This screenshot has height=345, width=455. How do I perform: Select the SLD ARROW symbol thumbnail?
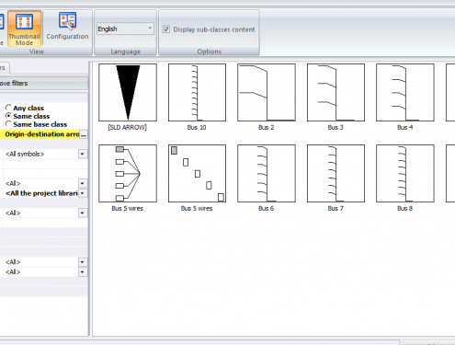(x=128, y=93)
